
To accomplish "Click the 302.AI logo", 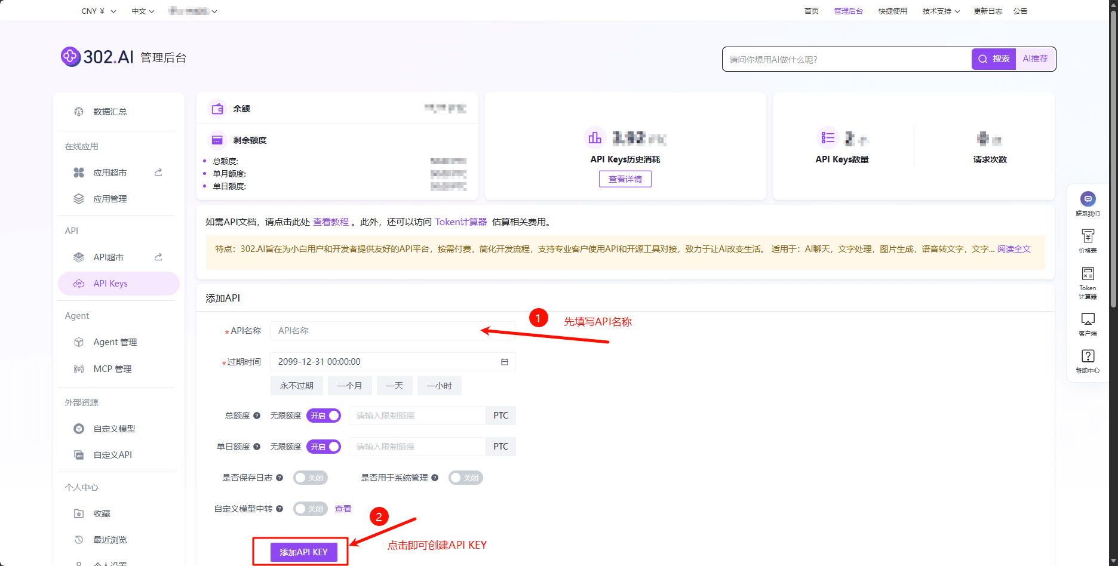I will pos(97,57).
